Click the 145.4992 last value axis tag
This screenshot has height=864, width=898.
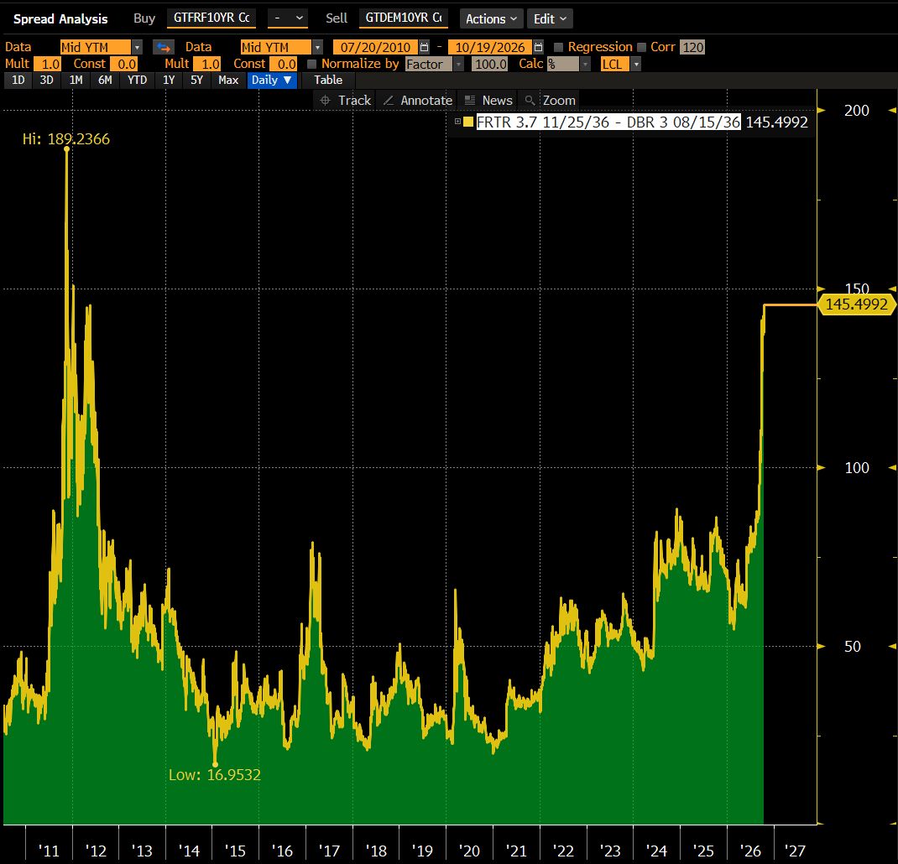pos(856,304)
